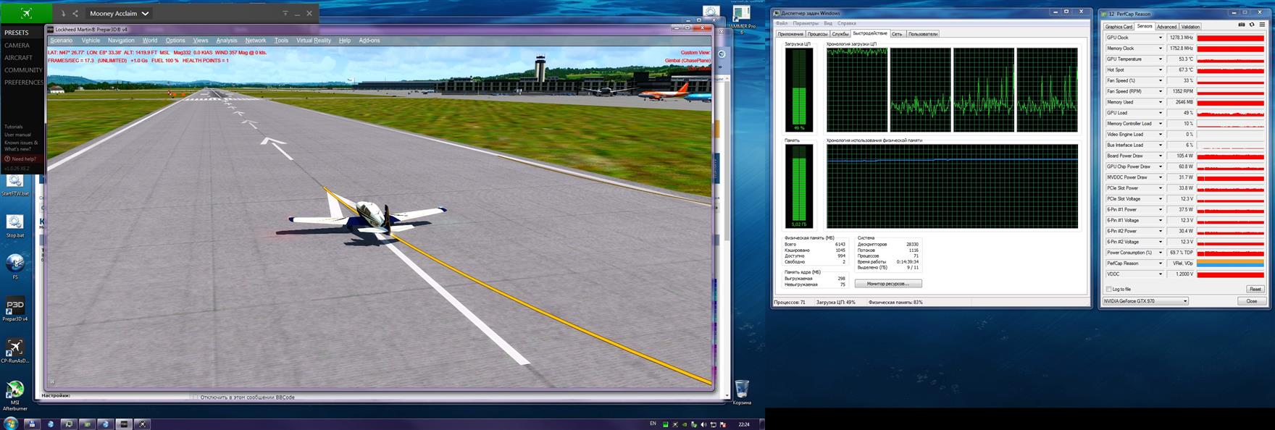Open the Analysis menu in Prepar3D
The width and height of the screenshot is (1275, 430).
[227, 41]
